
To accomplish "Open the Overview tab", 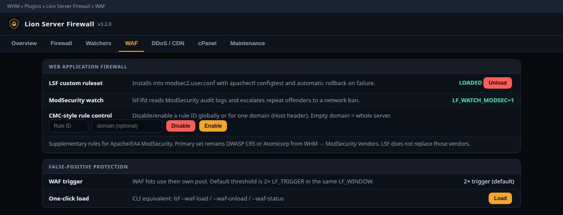I will click(x=24, y=43).
